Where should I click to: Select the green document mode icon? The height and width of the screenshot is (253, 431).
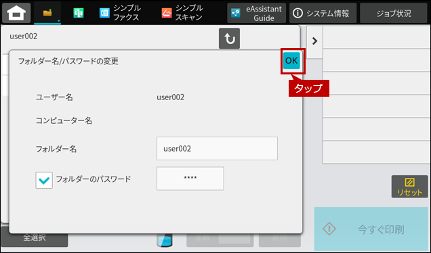click(x=79, y=13)
